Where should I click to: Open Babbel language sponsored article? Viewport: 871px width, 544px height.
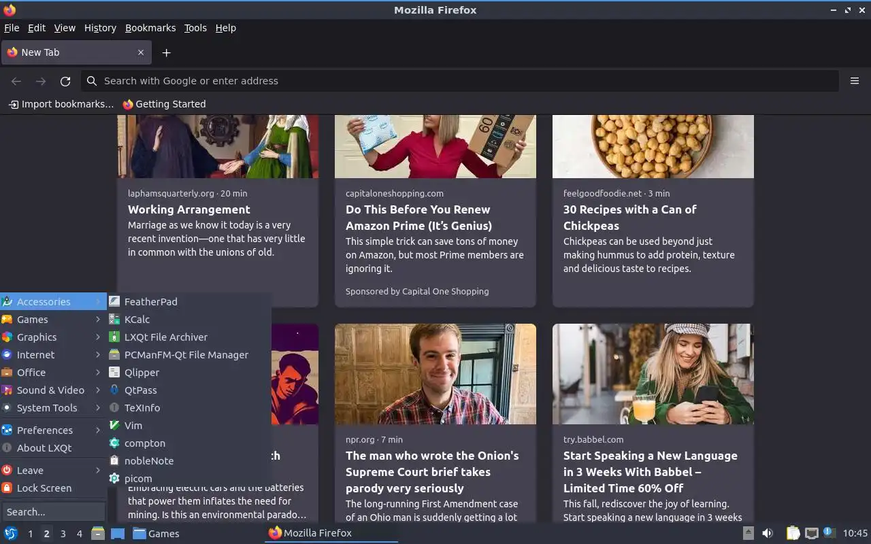tap(650, 472)
